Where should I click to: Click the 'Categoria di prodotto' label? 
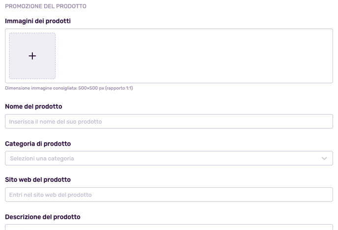38,144
